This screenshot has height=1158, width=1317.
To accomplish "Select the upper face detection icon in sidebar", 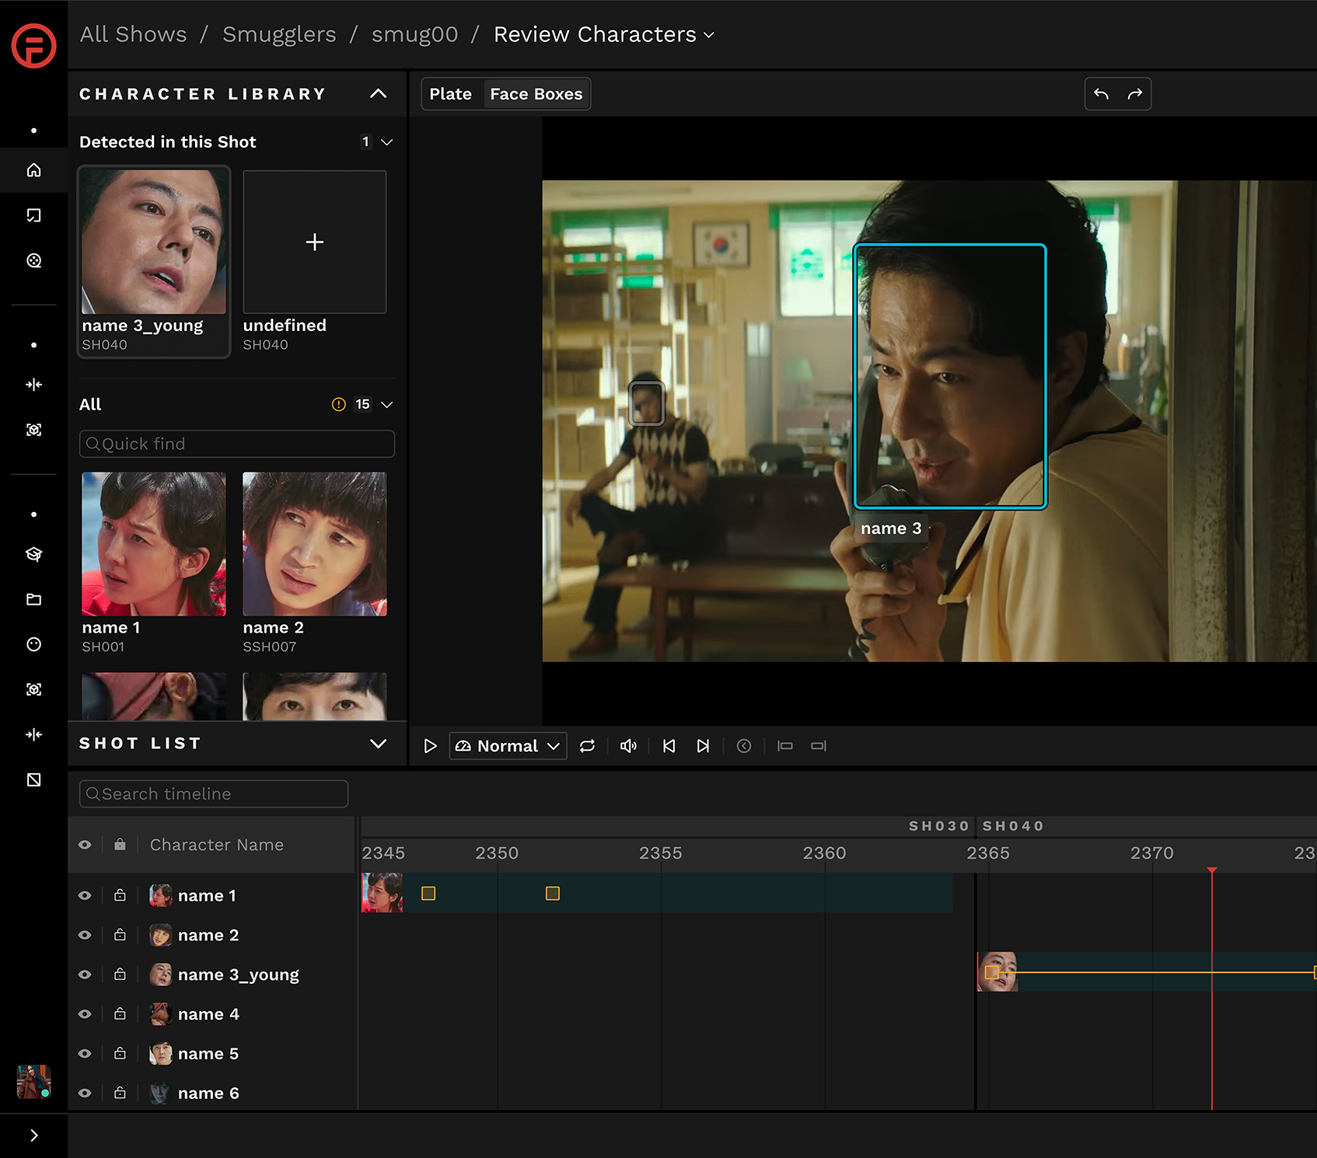I will pyautogui.click(x=33, y=429).
